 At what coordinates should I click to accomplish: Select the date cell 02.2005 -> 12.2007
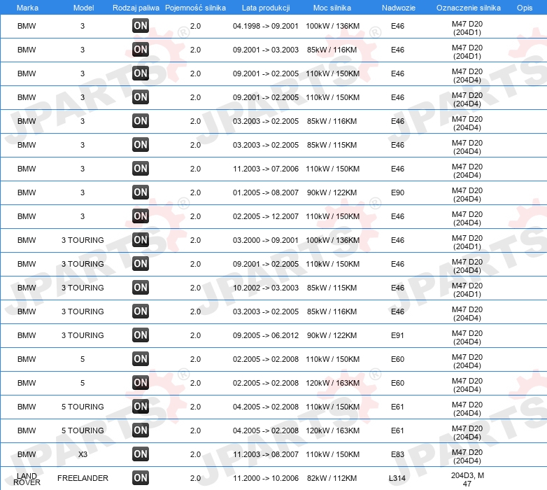pyautogui.click(x=266, y=216)
